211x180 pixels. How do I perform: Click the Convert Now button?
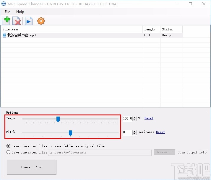click(32, 167)
